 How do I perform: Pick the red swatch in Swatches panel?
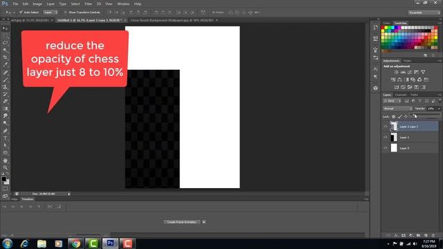point(383,28)
